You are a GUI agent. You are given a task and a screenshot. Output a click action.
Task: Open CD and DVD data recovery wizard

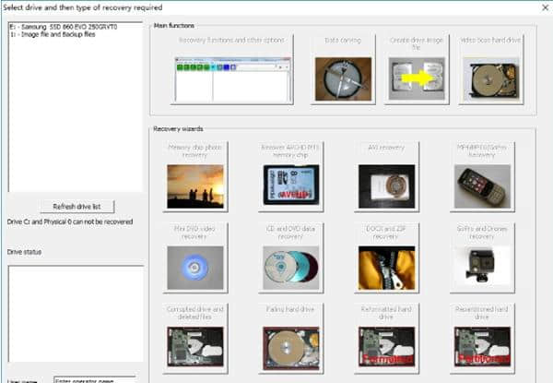(290, 258)
